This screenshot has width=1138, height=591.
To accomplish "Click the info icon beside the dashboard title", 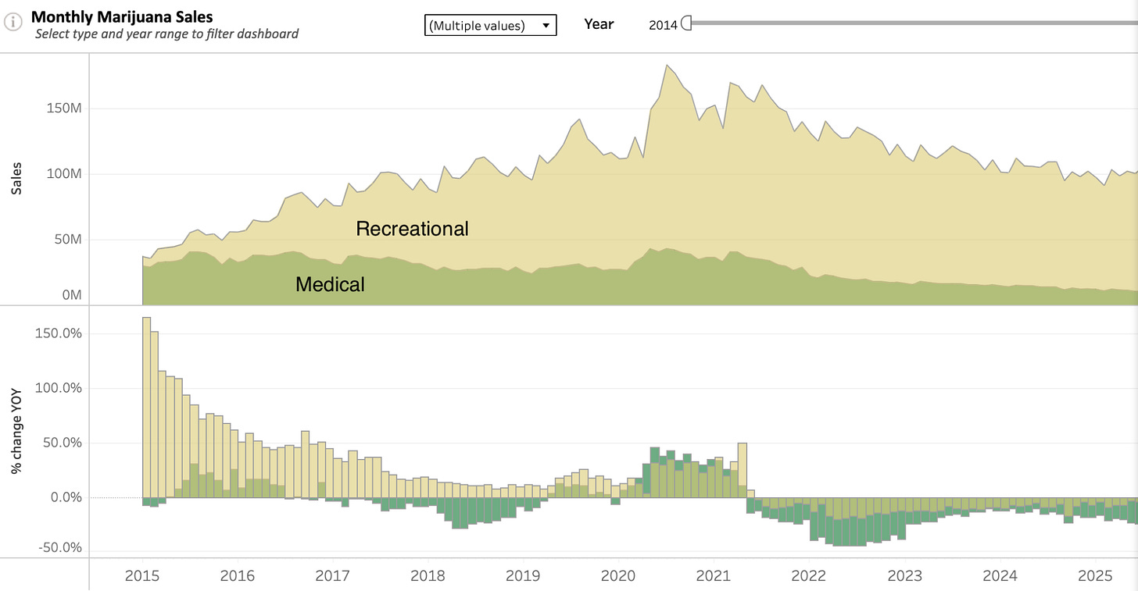I will (13, 22).
